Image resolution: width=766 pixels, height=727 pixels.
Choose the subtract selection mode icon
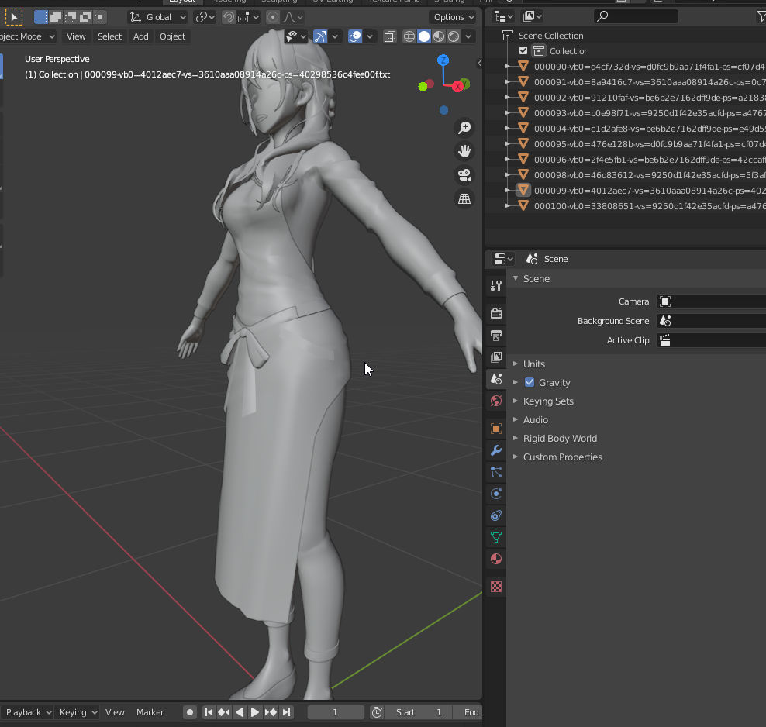pyautogui.click(x=71, y=17)
